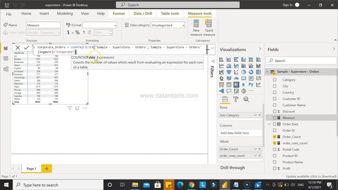Click the update available status link
This screenshot has width=338, height=190.
(311, 176)
